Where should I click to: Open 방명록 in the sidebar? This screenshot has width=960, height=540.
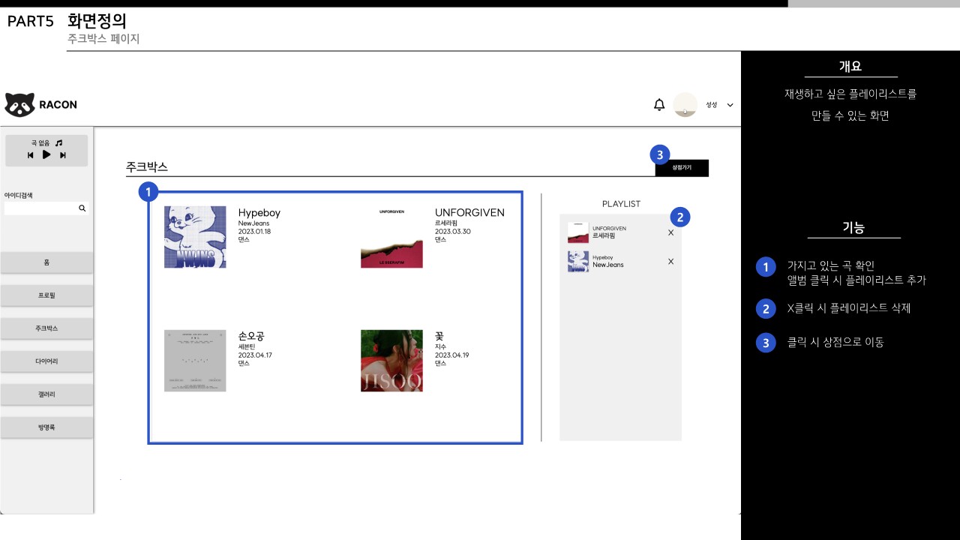tap(46, 427)
